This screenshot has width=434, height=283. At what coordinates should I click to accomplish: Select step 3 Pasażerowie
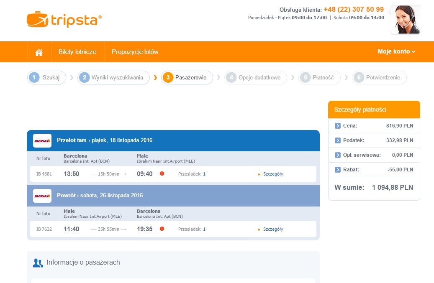187,78
